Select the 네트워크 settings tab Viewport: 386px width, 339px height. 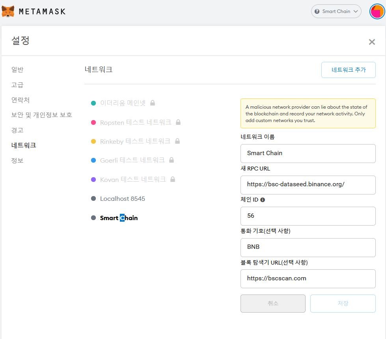24,145
